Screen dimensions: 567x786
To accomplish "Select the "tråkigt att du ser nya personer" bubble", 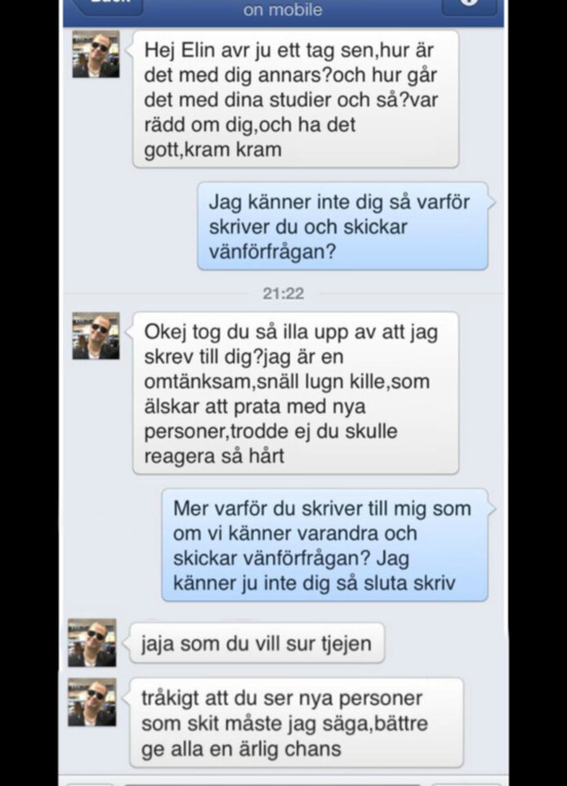I will click(297, 723).
